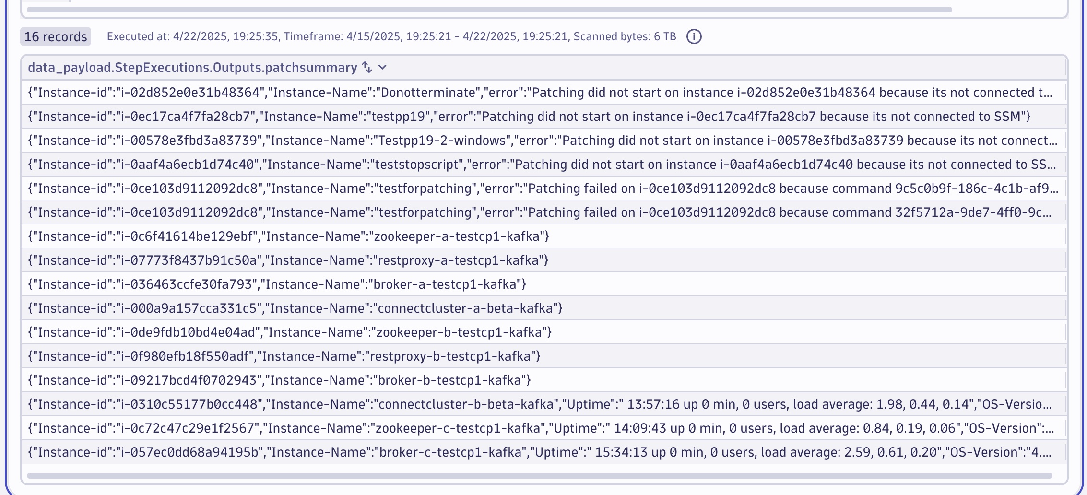This screenshot has width=1087, height=495.
Task: Select the Donotterminate instance row
Action: (539, 93)
